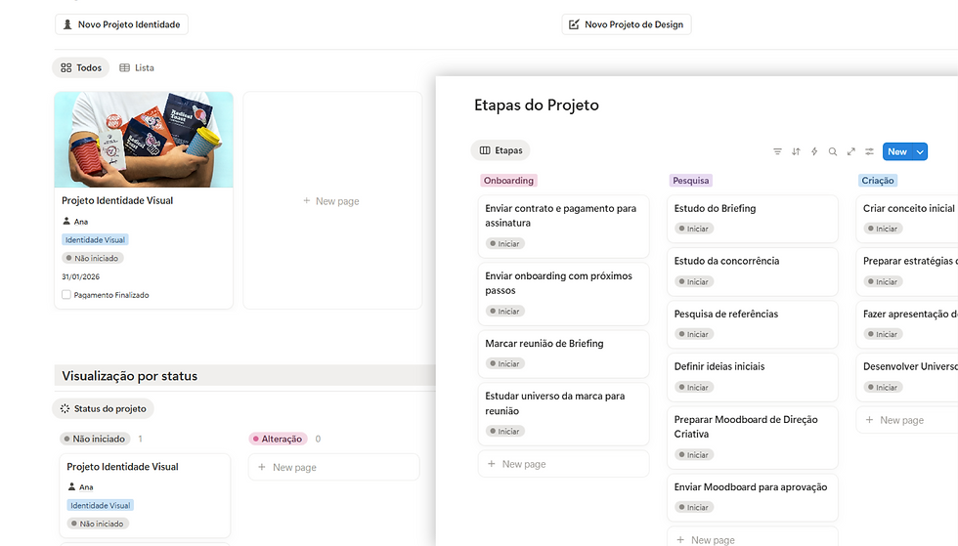
Task: Click the Onboarding column tag
Action: [x=508, y=180]
